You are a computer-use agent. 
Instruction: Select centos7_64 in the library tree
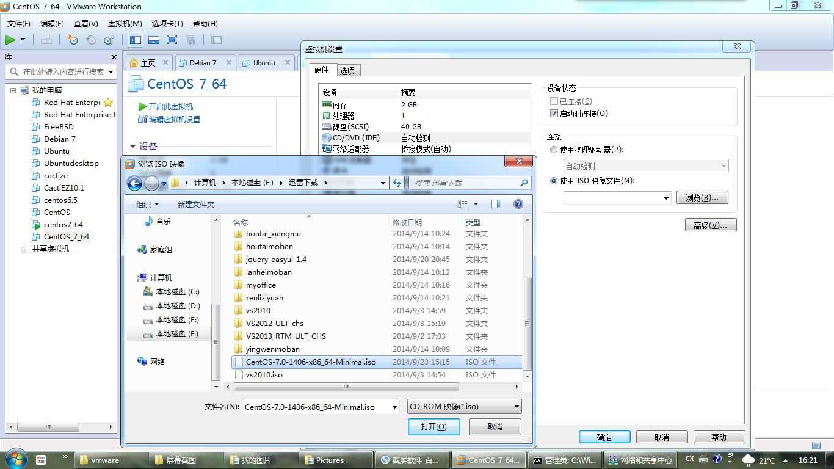click(63, 224)
